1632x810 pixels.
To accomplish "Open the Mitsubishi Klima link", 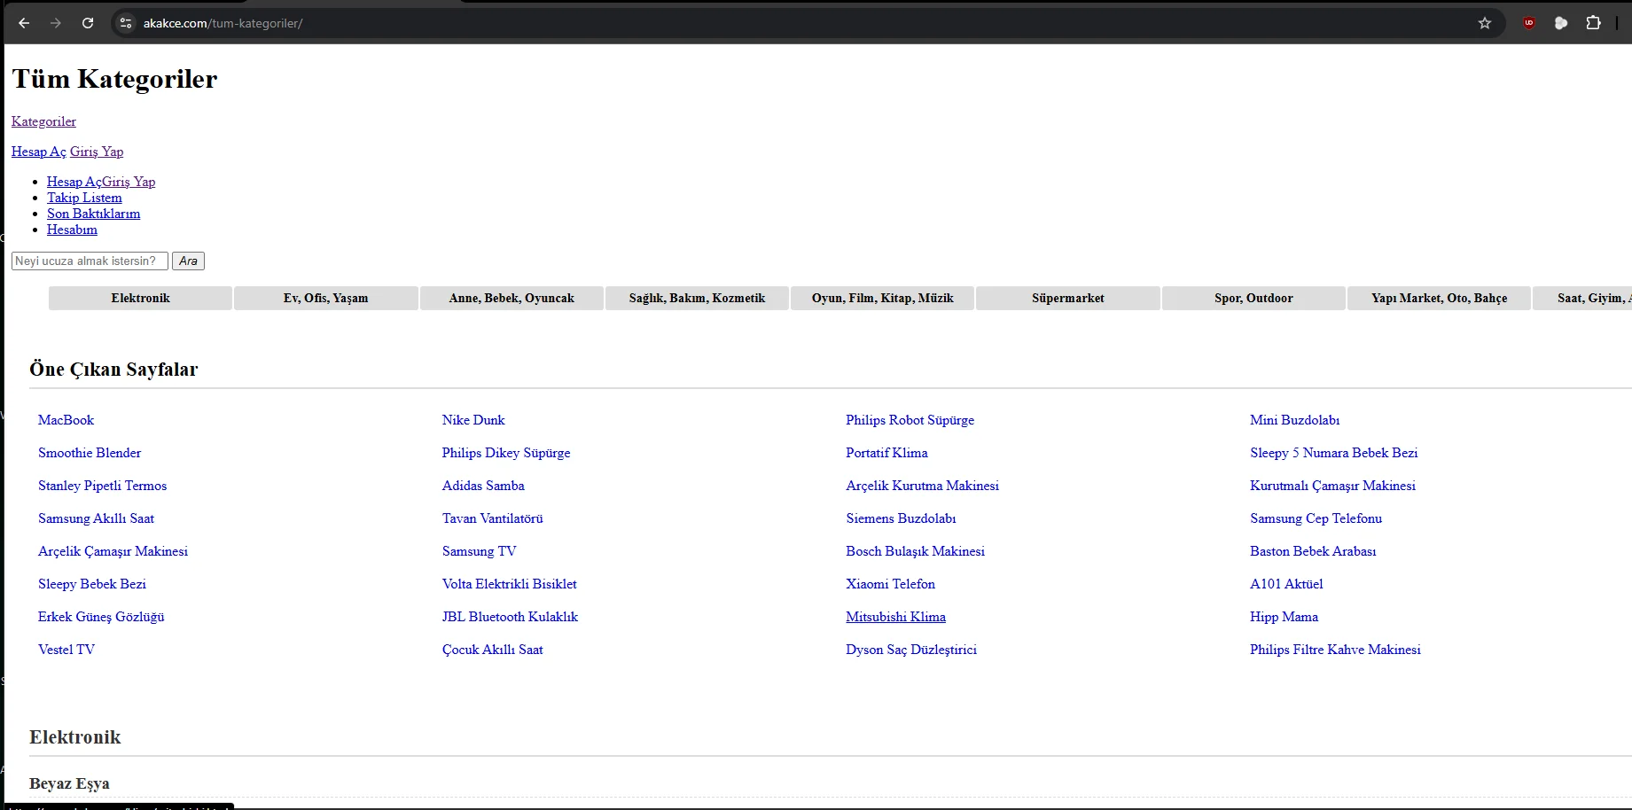I will click(895, 617).
